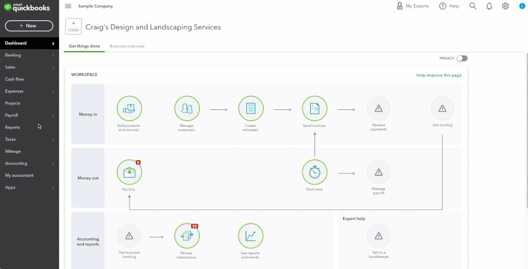Click Add products and services icon
Image resolution: width=528 pixels, height=269 pixels.
tap(129, 108)
